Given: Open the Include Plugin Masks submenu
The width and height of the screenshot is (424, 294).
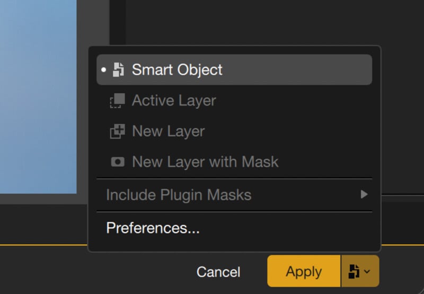Looking at the screenshot, I should click(x=179, y=195).
